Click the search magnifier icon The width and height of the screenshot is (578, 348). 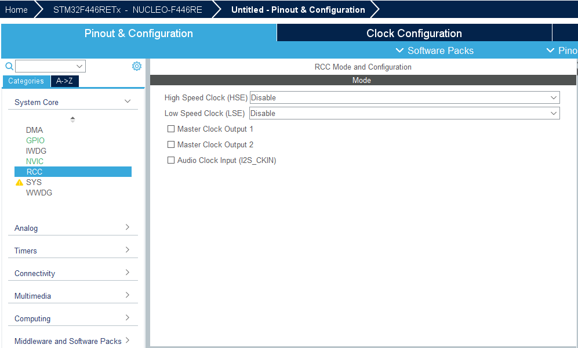(x=8, y=66)
